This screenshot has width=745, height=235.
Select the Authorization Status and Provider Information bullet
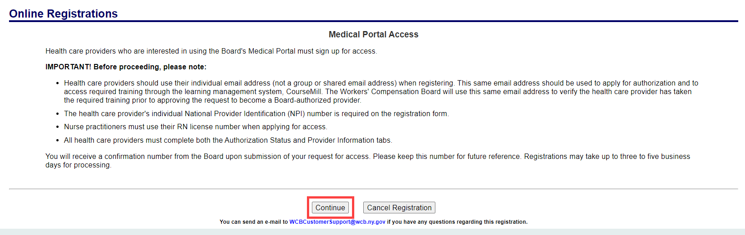(x=228, y=140)
